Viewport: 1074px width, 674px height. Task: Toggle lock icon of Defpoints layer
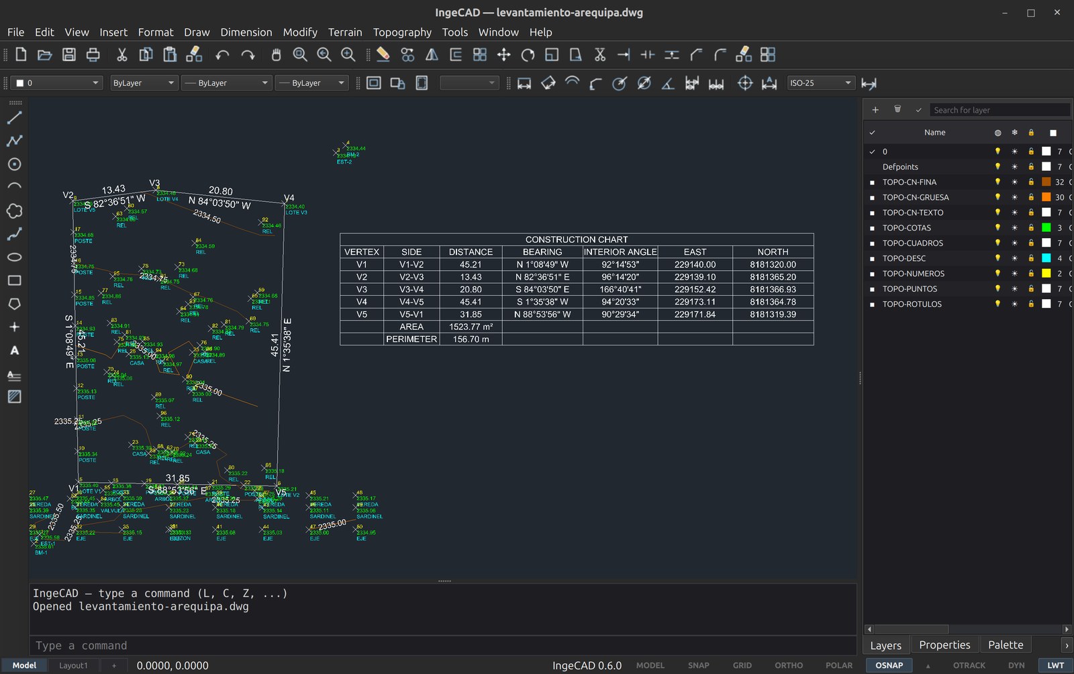(x=1031, y=166)
